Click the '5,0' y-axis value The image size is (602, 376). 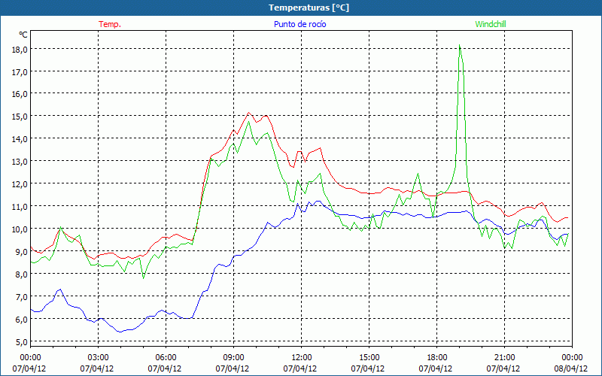[21, 342]
